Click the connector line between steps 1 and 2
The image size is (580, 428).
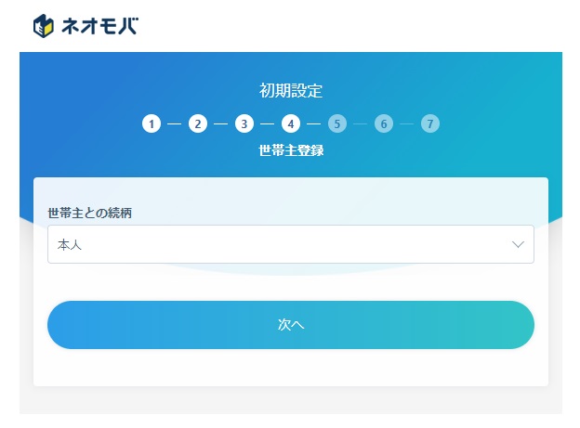coord(175,123)
